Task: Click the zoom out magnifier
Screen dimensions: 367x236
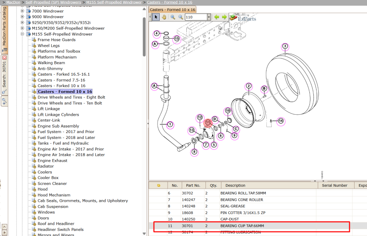Action: click(181, 17)
